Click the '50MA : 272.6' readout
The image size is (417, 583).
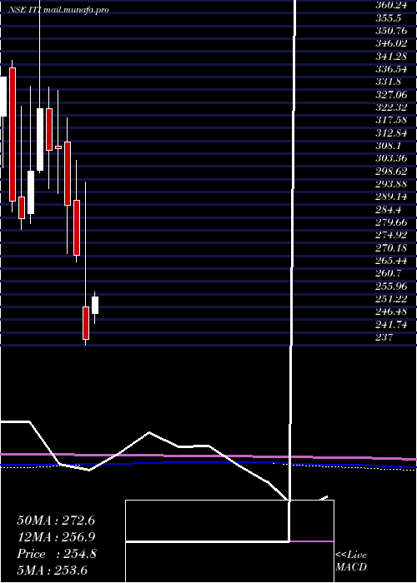(x=56, y=521)
